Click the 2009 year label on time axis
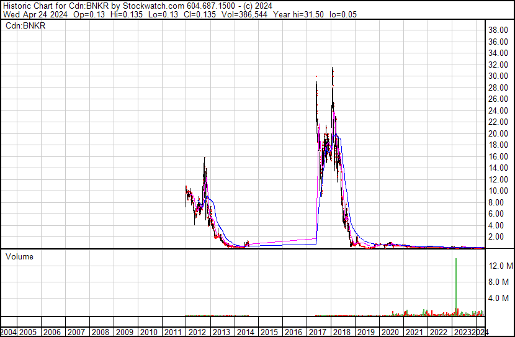 click(125, 332)
